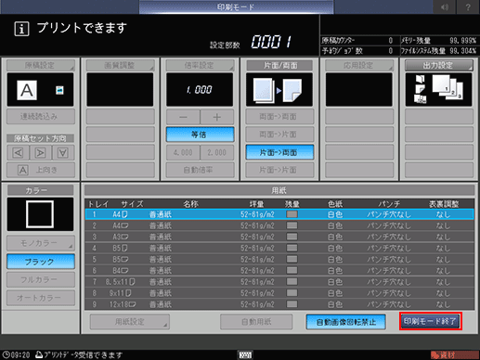Click the カラー panel header

pos(40,190)
